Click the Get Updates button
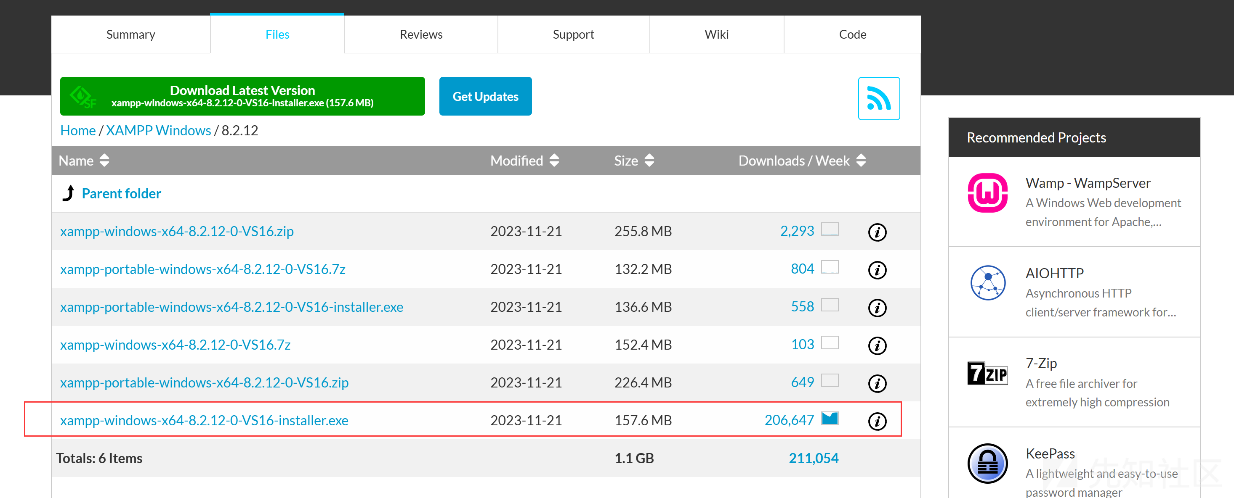The width and height of the screenshot is (1234, 498). point(485,96)
